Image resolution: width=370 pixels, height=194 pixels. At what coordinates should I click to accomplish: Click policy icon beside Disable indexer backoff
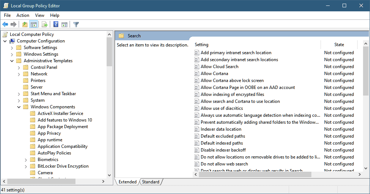tap(197, 150)
